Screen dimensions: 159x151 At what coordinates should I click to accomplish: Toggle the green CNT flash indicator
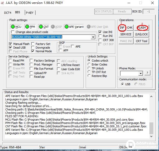pyautogui.click(x=44, y=27)
